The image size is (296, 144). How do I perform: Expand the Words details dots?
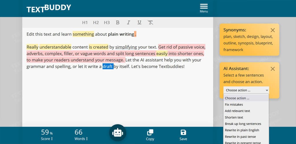pyautogui.click(x=87, y=139)
